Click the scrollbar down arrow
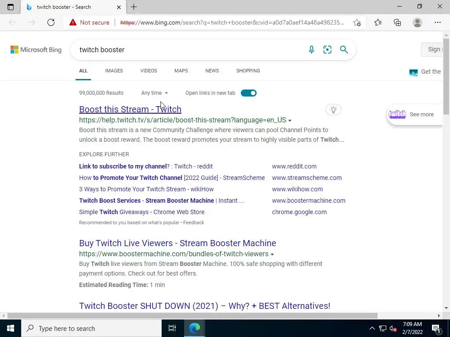Image resolution: width=450 pixels, height=337 pixels. click(446, 308)
